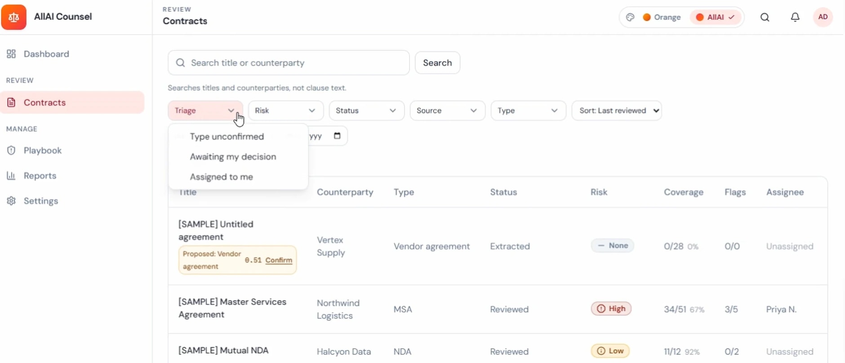Click the Flags column header

tap(735, 192)
